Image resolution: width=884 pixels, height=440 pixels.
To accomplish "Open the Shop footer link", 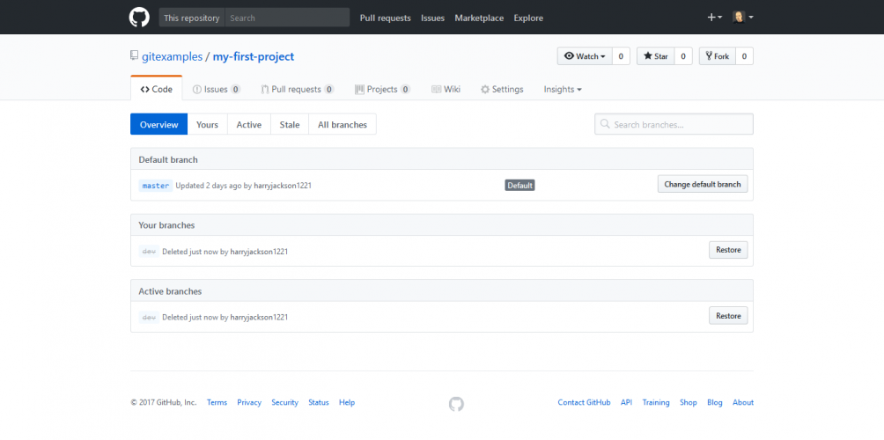I will pos(689,402).
